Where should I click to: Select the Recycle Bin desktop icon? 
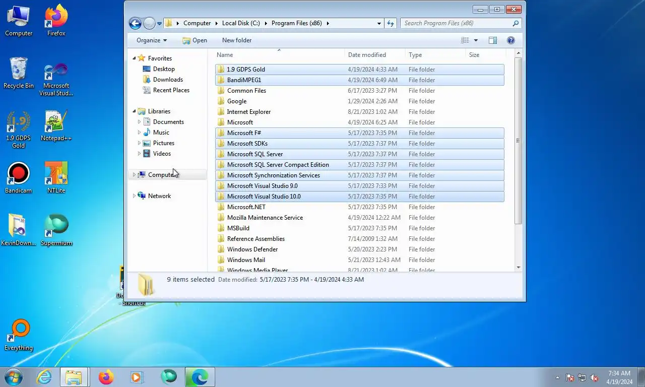coord(19,74)
